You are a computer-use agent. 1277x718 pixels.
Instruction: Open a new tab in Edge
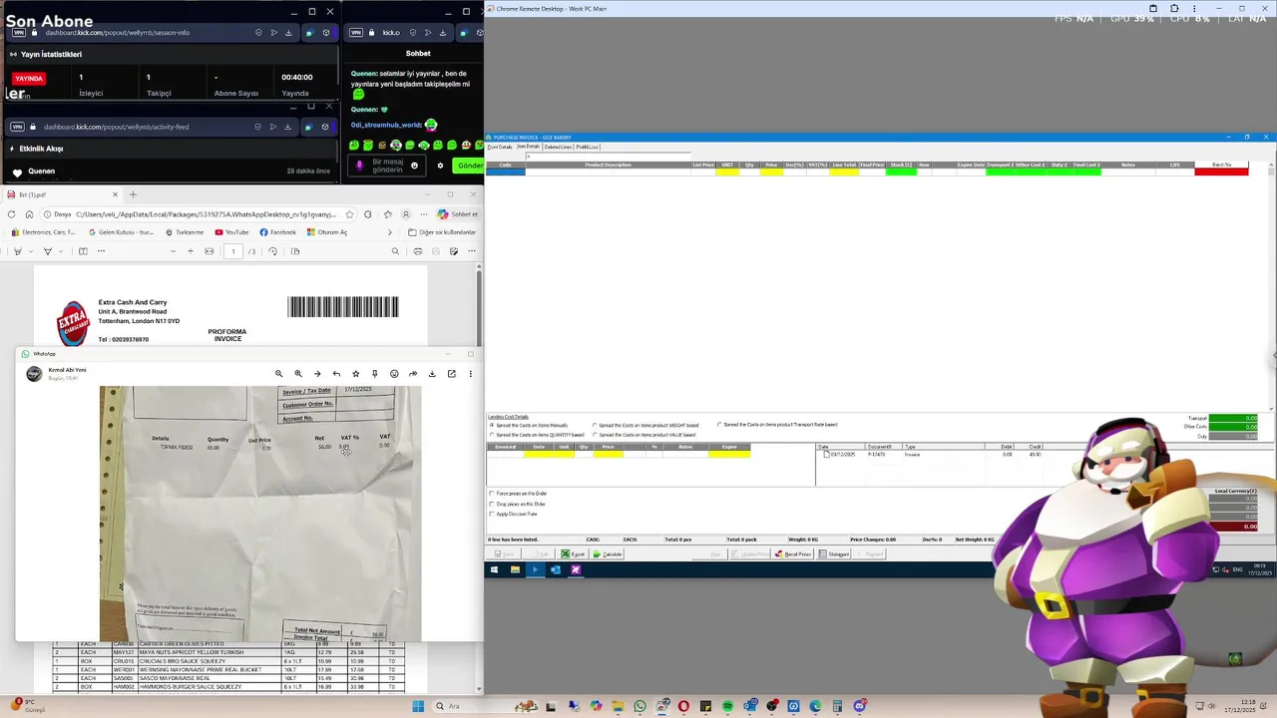(x=133, y=194)
